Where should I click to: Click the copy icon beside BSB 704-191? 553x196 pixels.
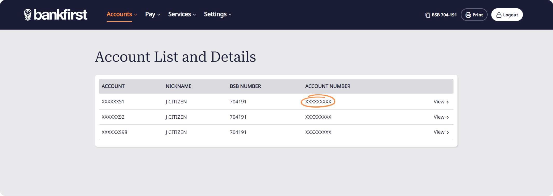[428, 15]
